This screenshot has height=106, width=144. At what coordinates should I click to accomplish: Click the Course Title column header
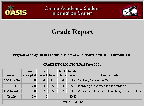coord(110,73)
